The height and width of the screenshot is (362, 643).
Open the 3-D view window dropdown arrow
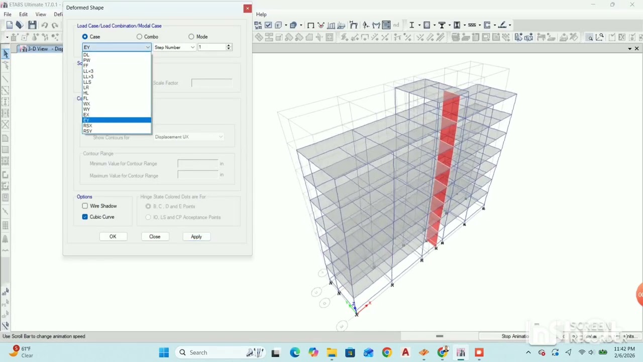click(x=630, y=49)
